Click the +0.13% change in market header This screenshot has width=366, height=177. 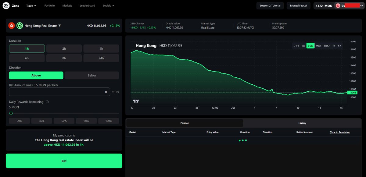point(115,26)
